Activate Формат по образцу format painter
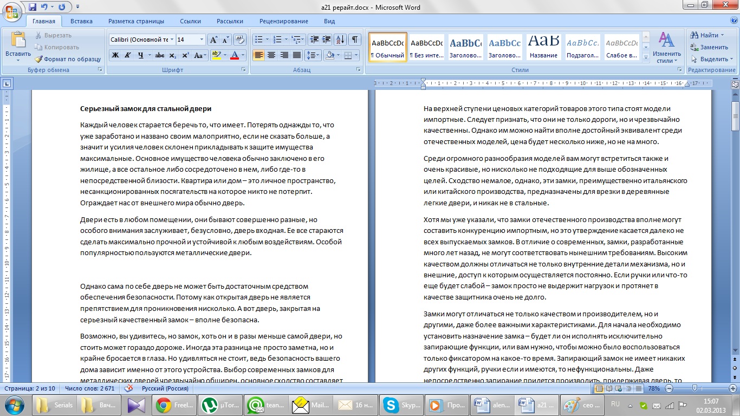 click(x=68, y=59)
